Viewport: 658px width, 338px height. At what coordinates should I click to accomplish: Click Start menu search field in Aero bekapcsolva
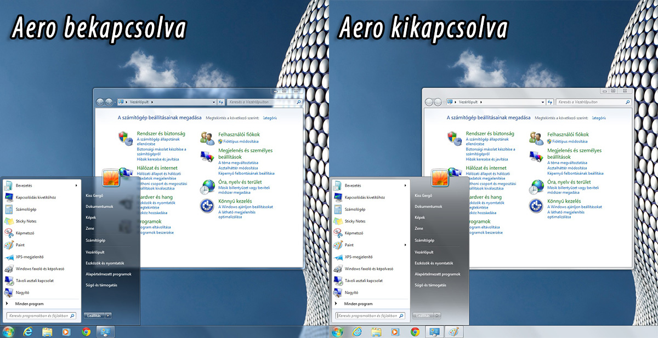click(x=37, y=316)
